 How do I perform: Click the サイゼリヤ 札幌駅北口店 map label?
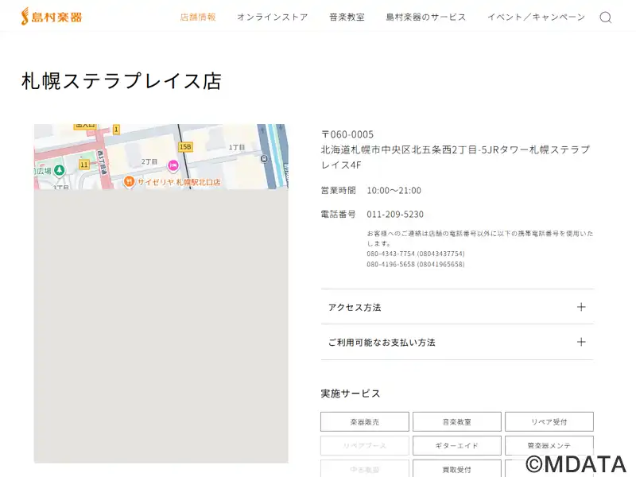[x=179, y=182]
